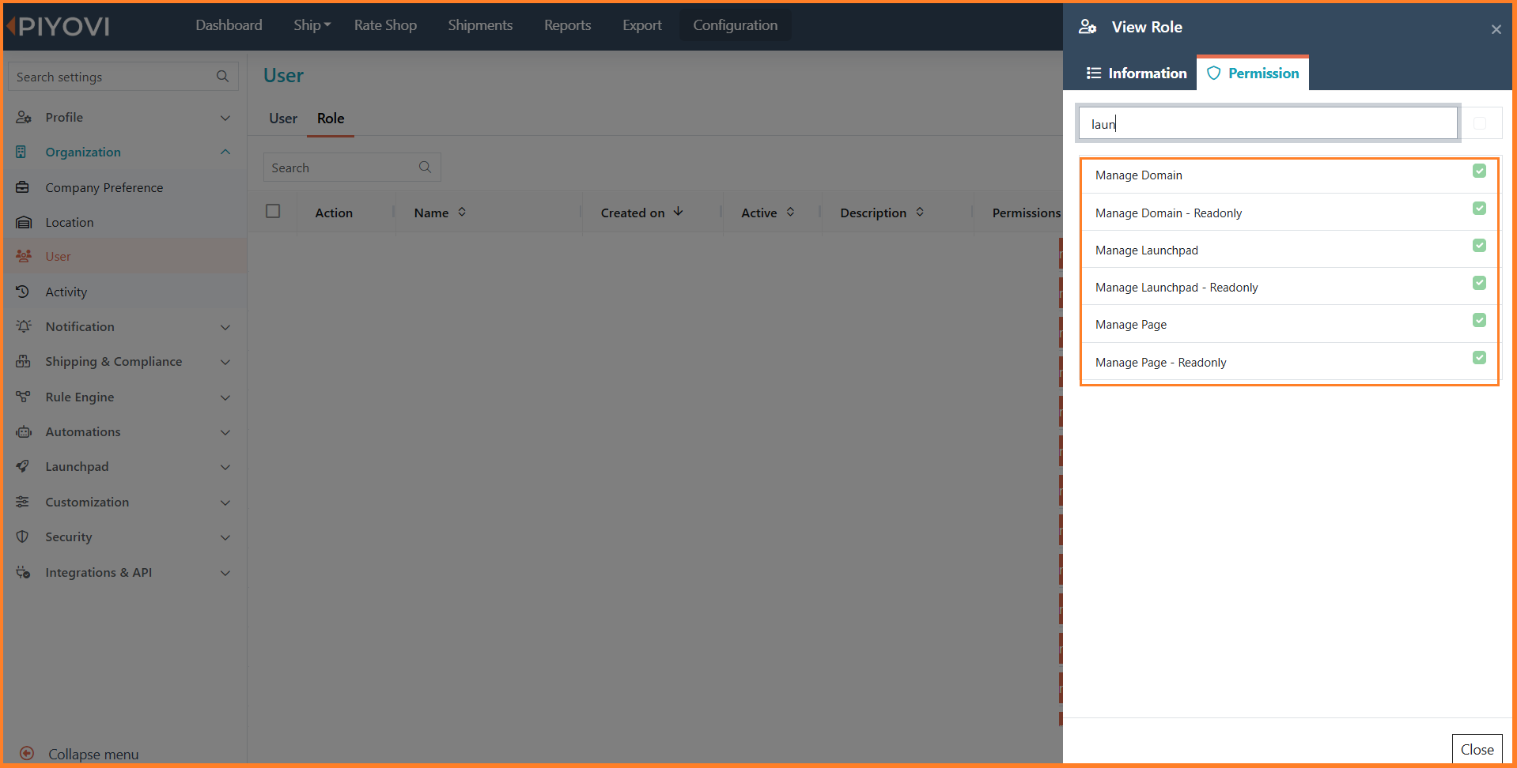
Task: Toggle the Manage Launchpad checkbox
Action: pyautogui.click(x=1479, y=246)
